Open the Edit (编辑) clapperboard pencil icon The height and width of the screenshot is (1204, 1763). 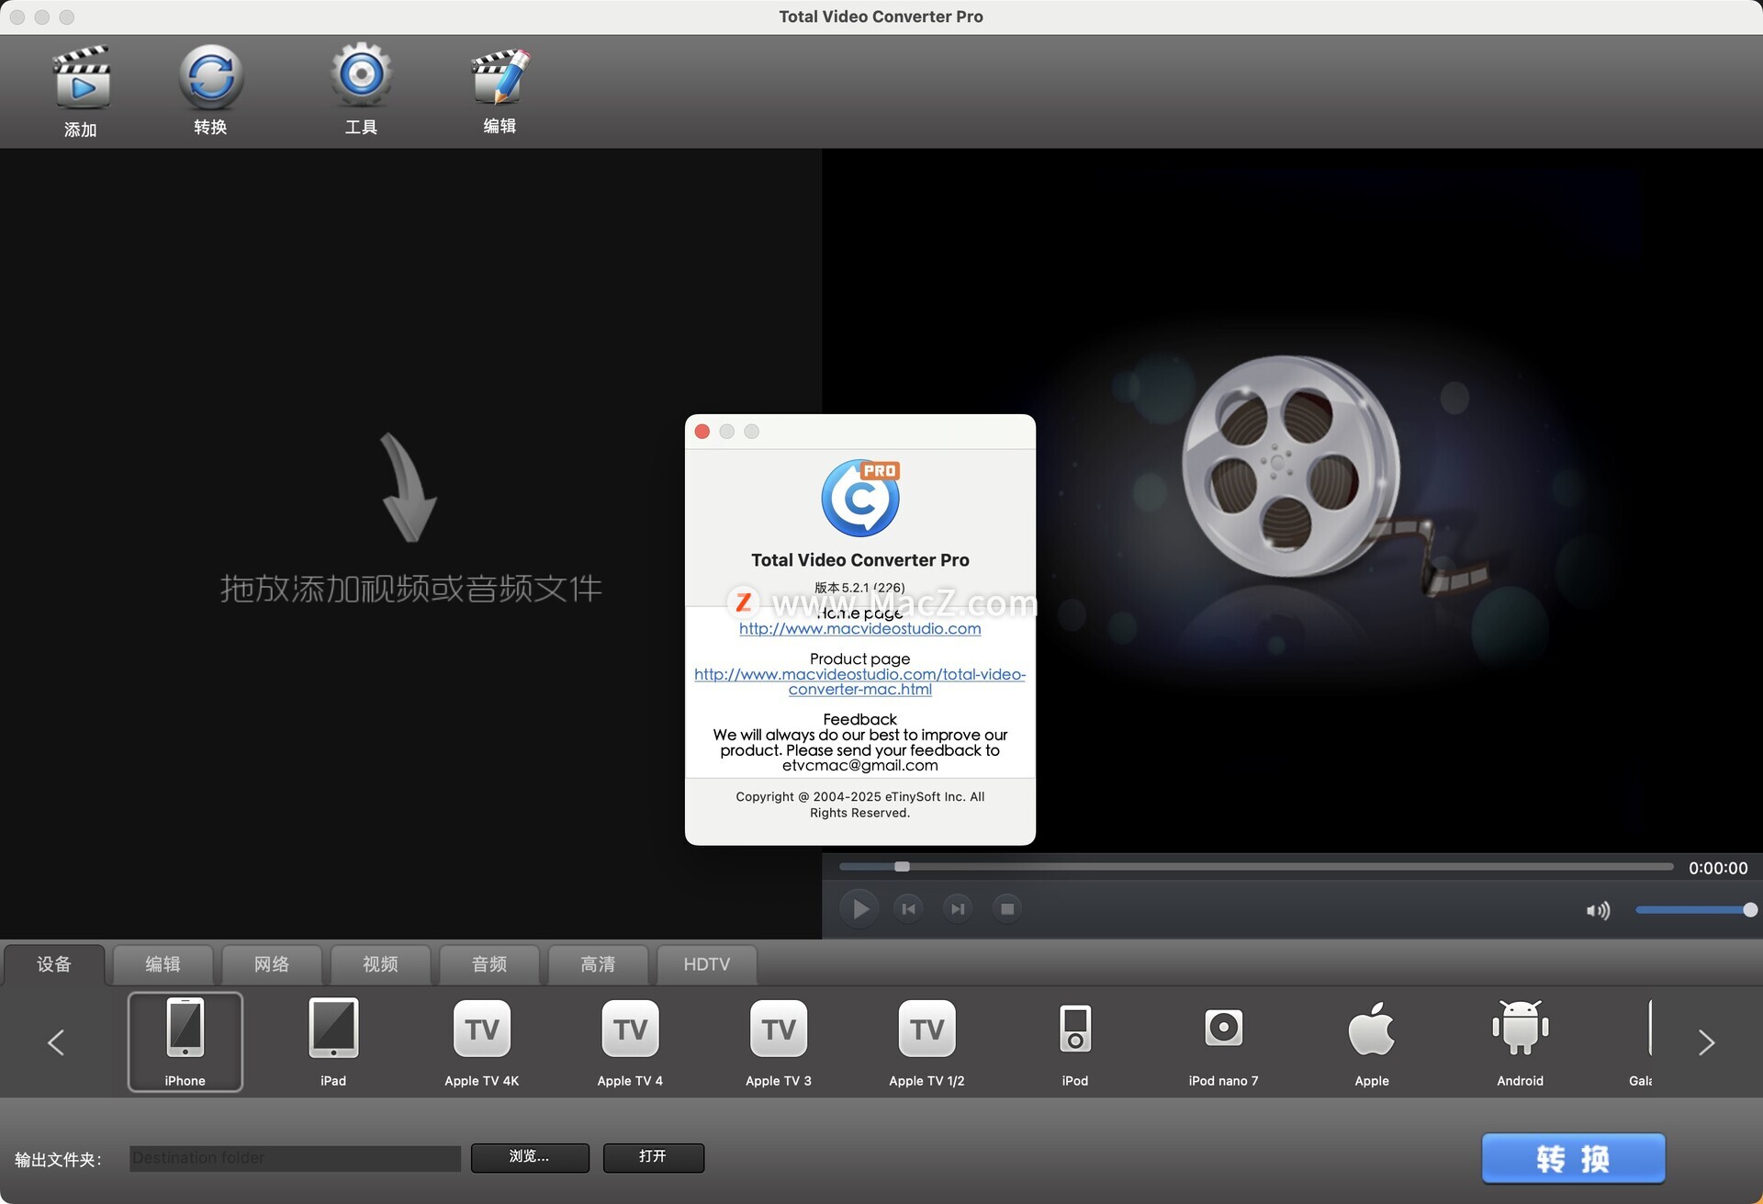[x=500, y=76]
